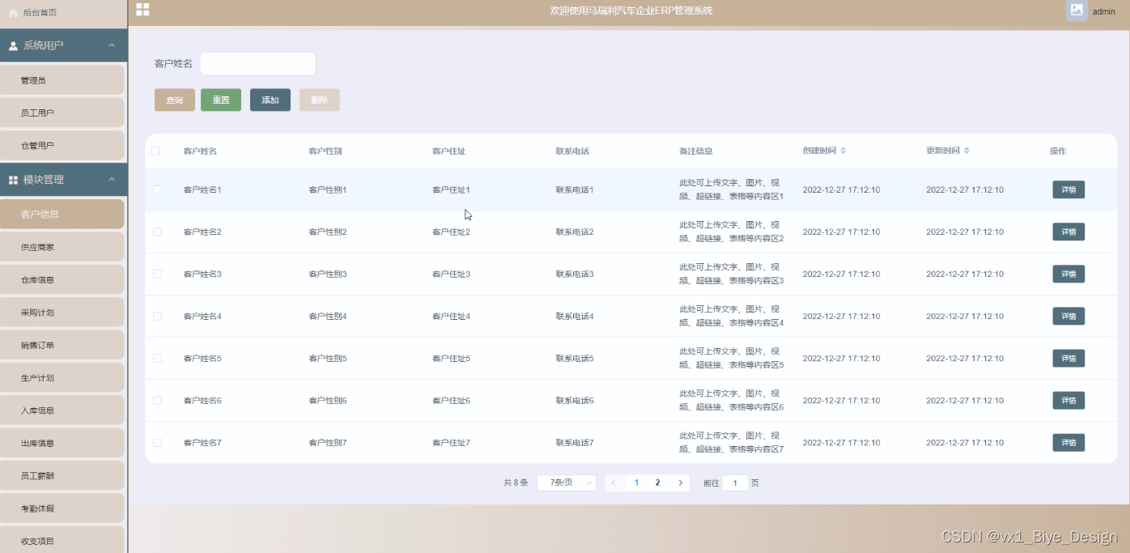The width and height of the screenshot is (1130, 553).
Task: Go to previous page arrow
Action: 614,483
